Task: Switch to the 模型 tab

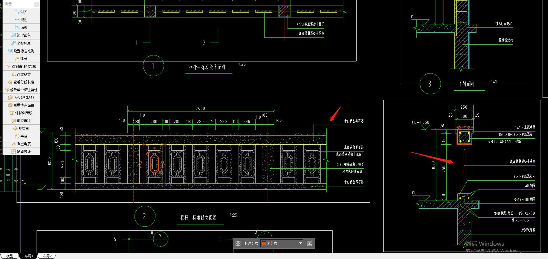Action: 10,256
